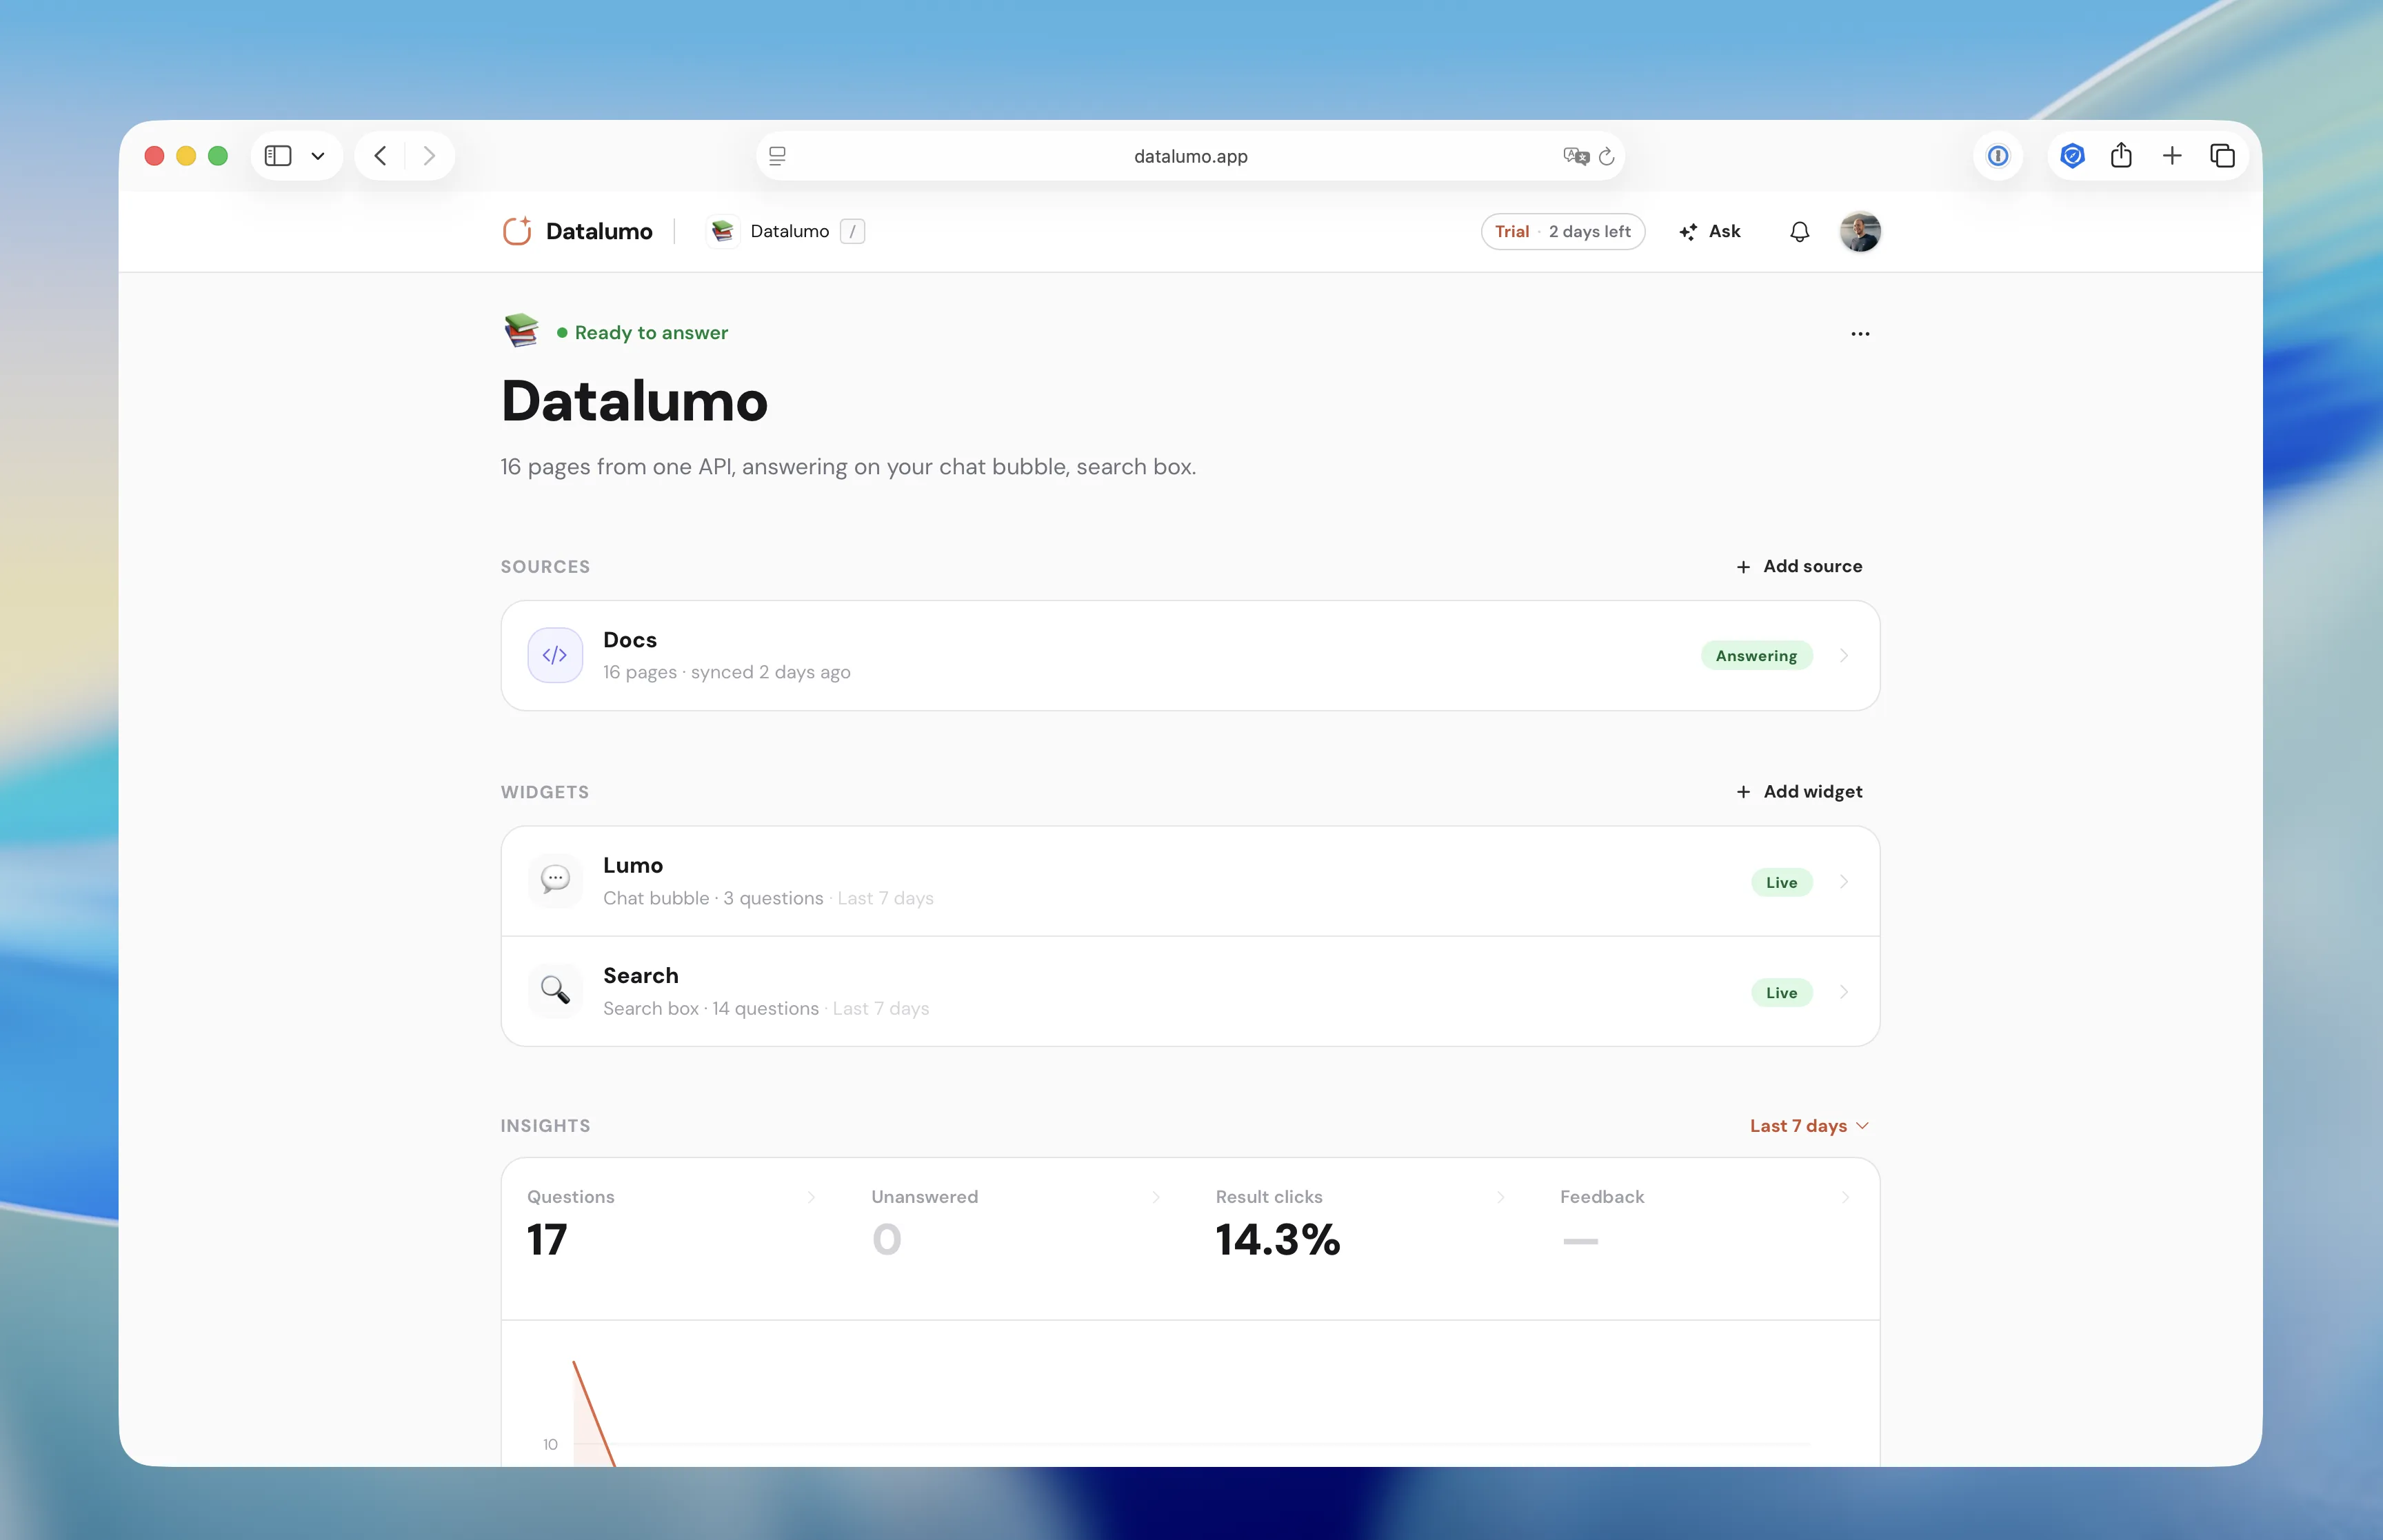Click the datalumo.app address bar
Image resolution: width=2383 pixels, height=1540 pixels.
1190,156
